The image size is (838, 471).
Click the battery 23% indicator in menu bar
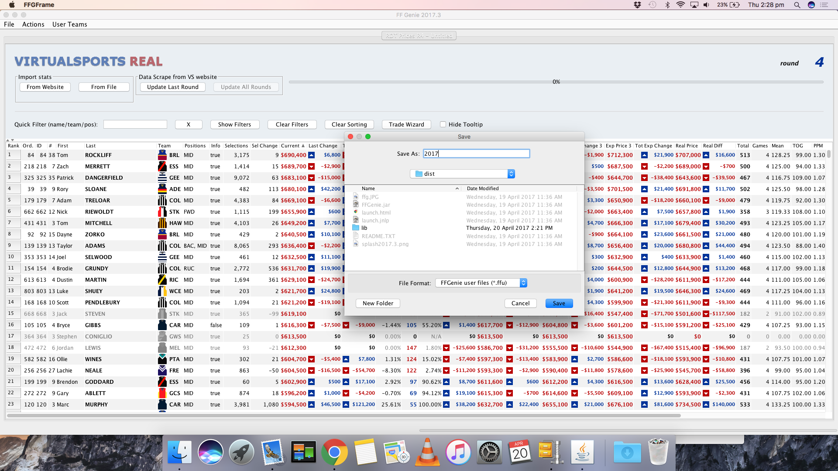(x=728, y=5)
